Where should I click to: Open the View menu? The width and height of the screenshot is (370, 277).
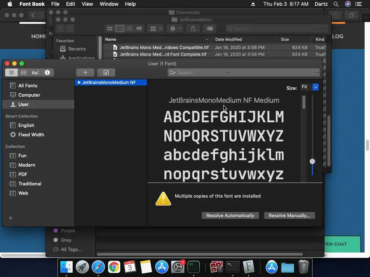pyautogui.click(x=87, y=4)
